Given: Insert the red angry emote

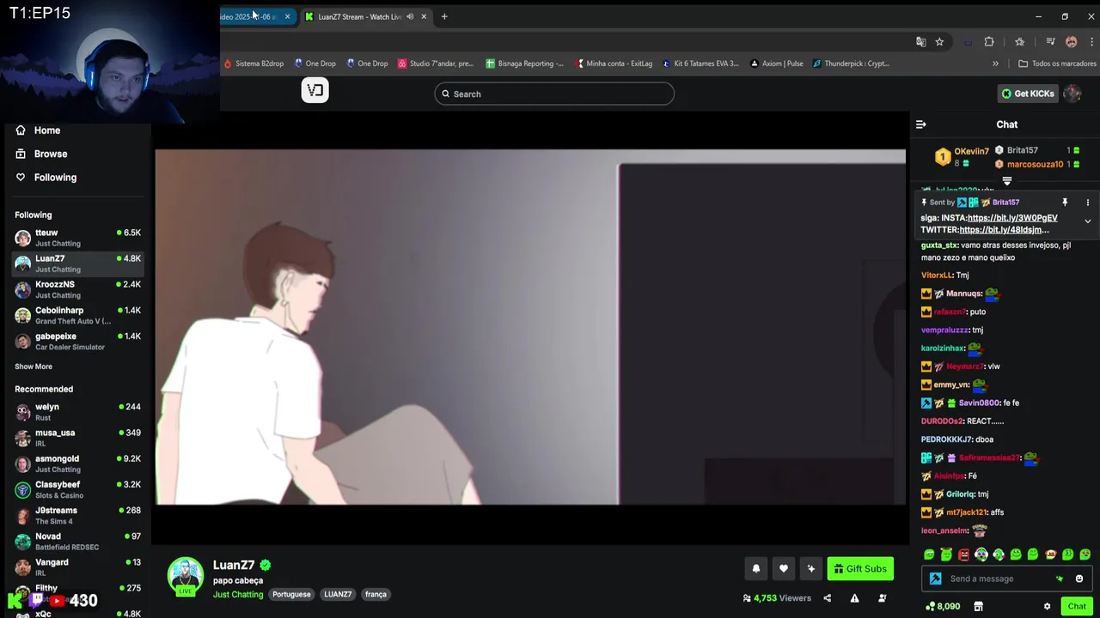Looking at the screenshot, I should click(963, 554).
